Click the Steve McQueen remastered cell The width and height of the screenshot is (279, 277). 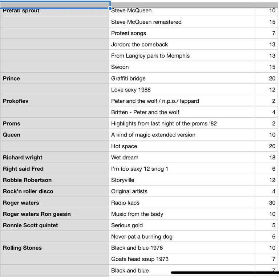[182, 22]
